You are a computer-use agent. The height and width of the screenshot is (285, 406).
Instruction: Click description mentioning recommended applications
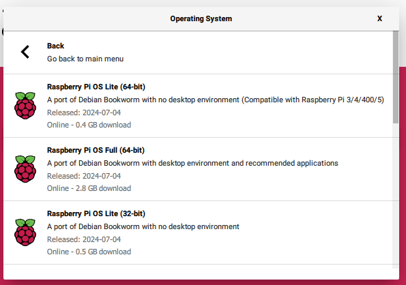tap(192, 163)
